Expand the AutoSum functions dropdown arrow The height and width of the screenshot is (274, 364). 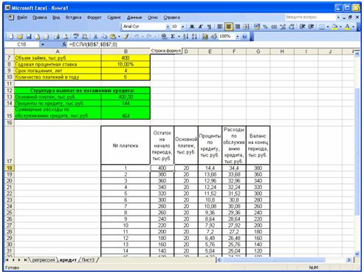click(179, 37)
